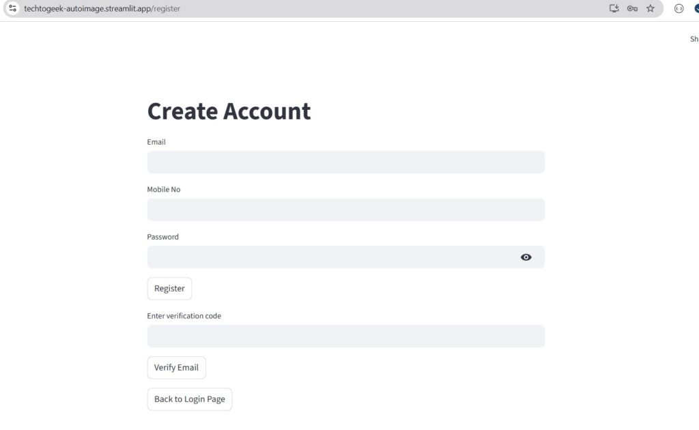699x430 pixels.
Task: Open the saved passwords key icon
Action: (632, 8)
